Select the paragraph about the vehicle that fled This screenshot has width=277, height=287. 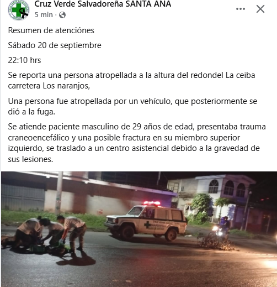click(132, 106)
